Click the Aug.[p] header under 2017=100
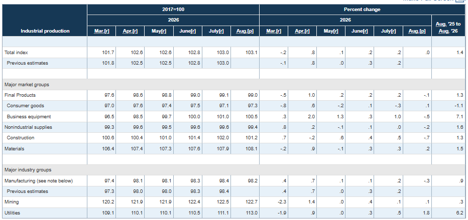468x220 pixels. tap(245, 31)
